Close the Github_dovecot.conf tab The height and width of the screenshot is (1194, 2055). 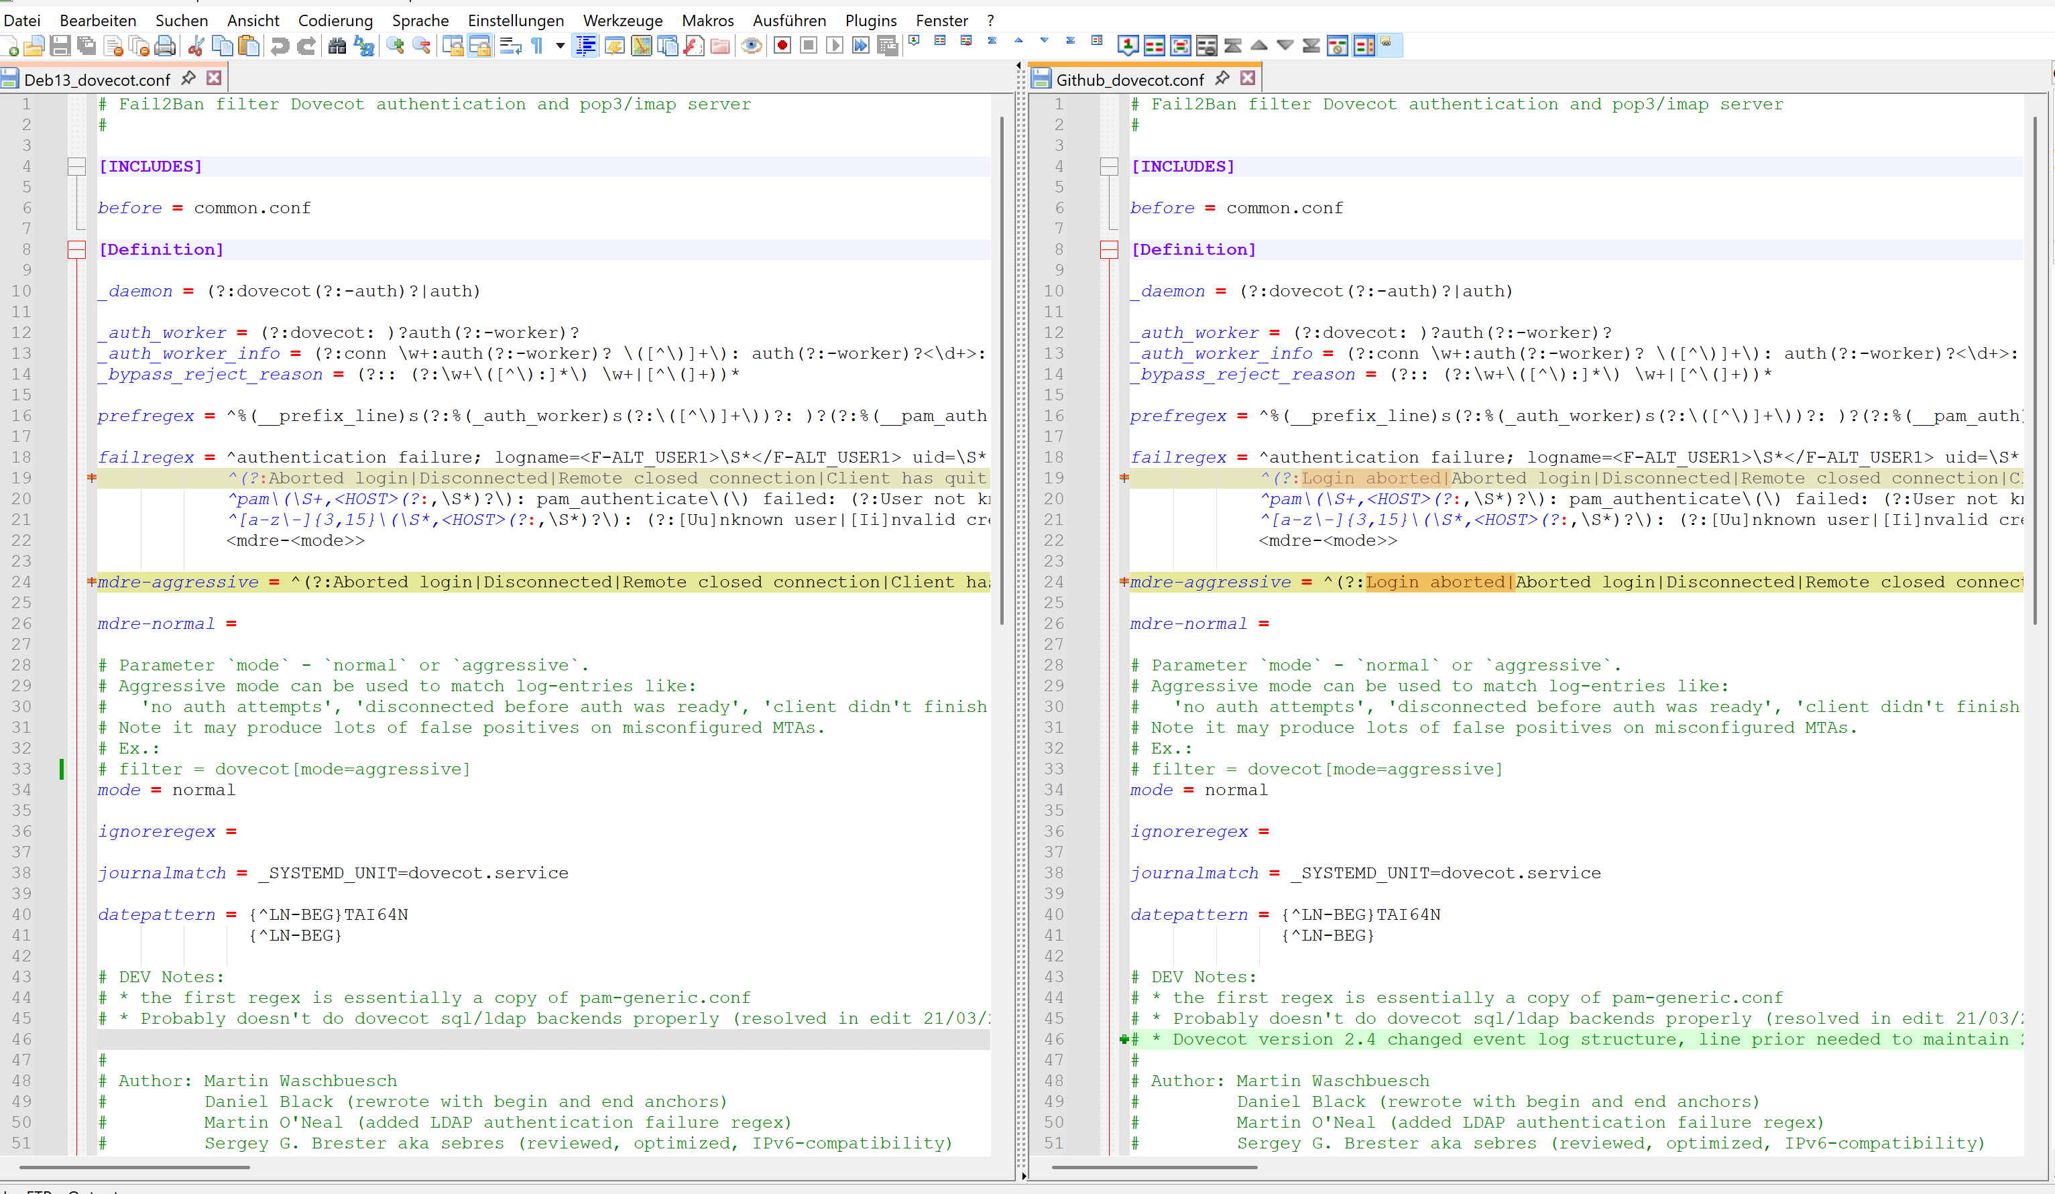pos(1247,78)
